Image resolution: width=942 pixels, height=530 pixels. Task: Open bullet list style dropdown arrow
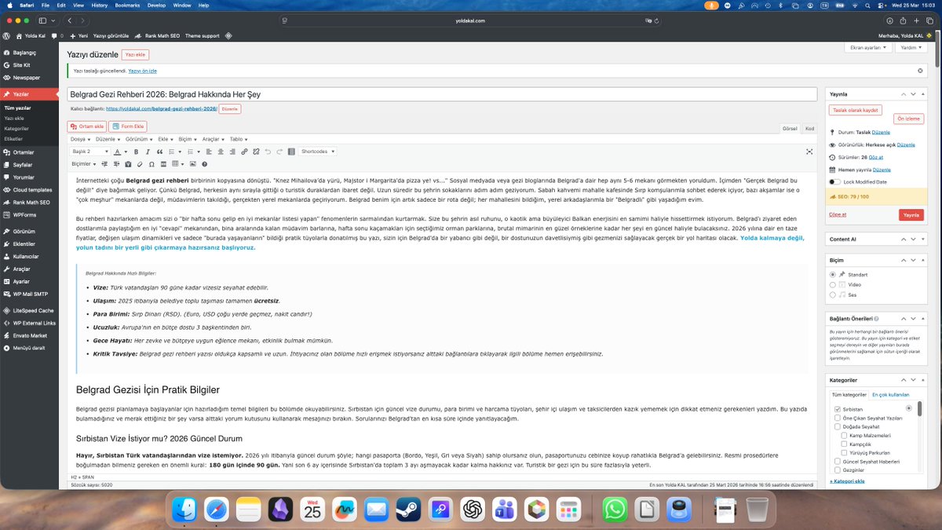point(180,152)
